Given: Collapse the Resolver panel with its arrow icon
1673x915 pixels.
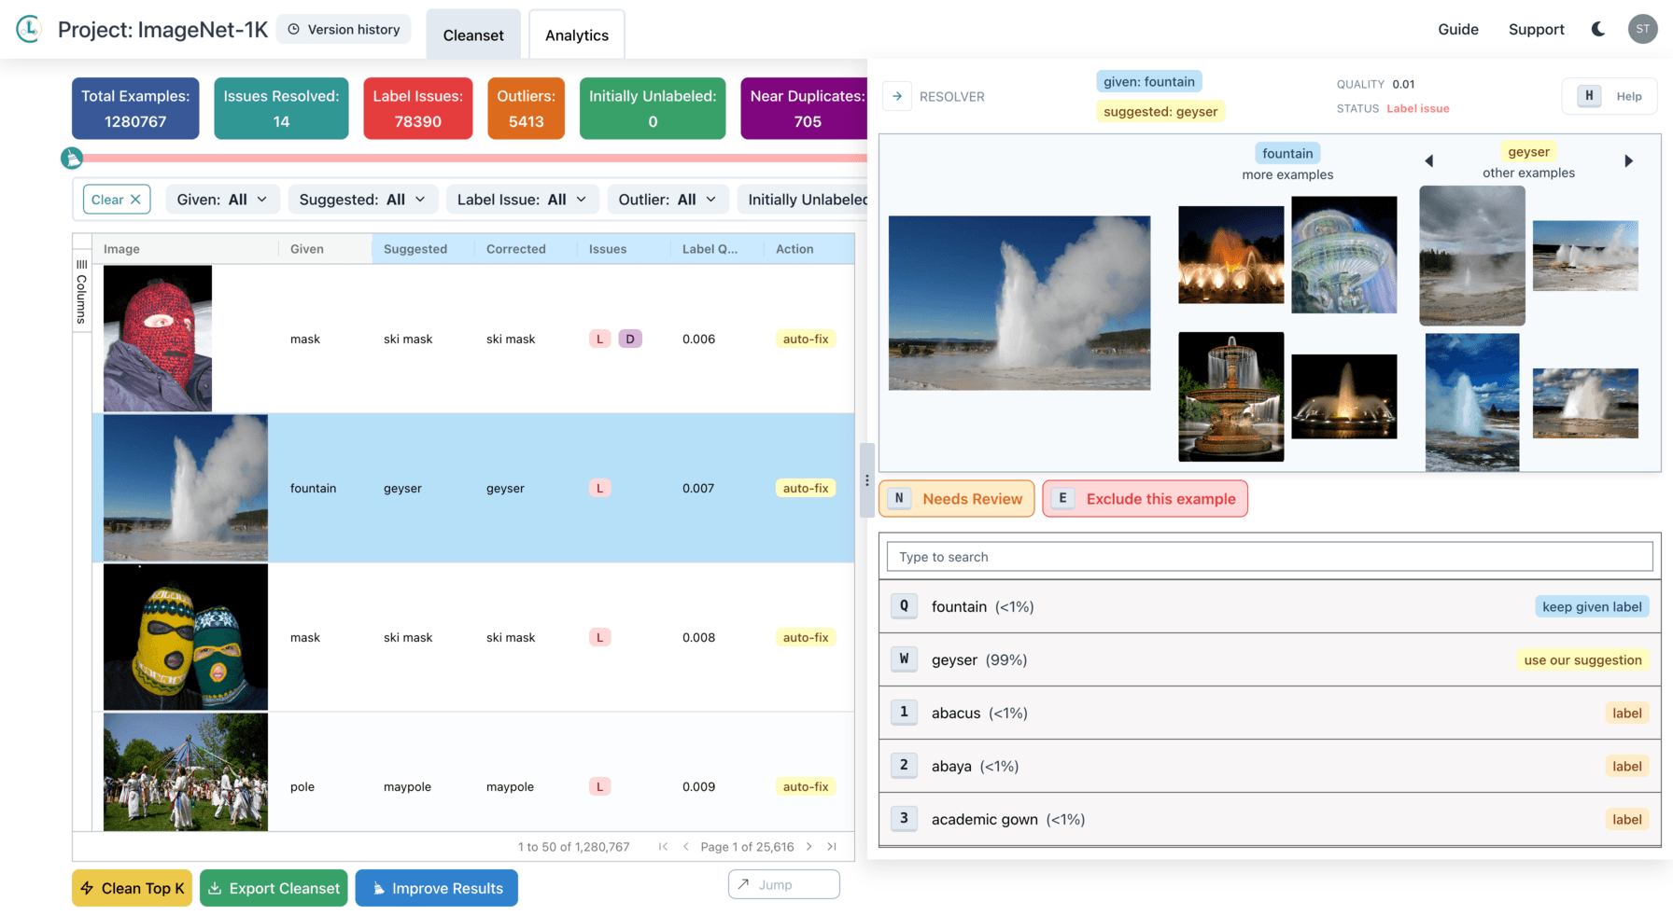Looking at the screenshot, I should click(x=897, y=95).
